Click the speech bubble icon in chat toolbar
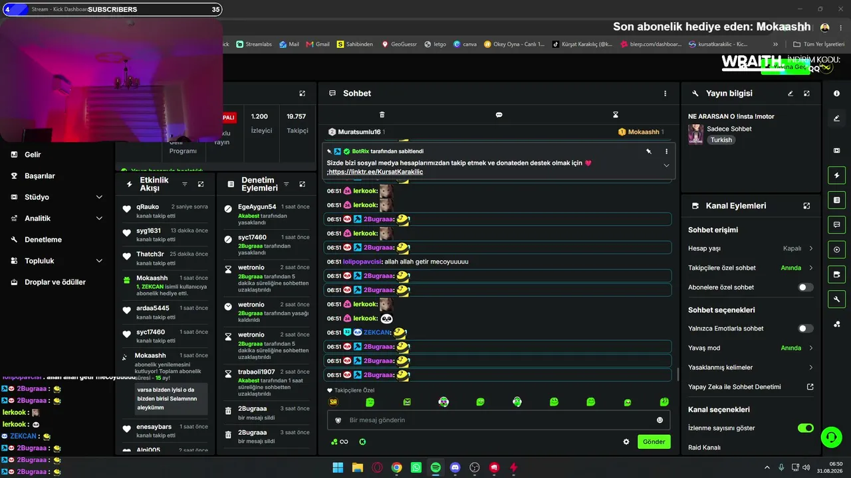This screenshot has width=851, height=478. tap(499, 115)
